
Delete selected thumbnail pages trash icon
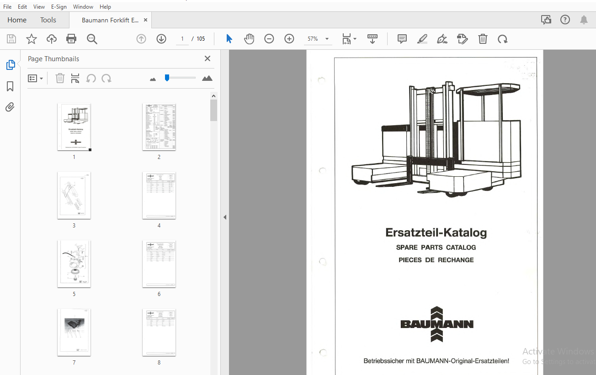point(60,79)
